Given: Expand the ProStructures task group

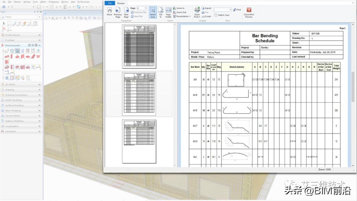Looking at the screenshot, I should click(x=21, y=35).
